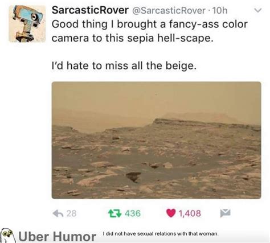270x243 pixels.
Task: Open the 1,408 likes count
Action: (190, 213)
